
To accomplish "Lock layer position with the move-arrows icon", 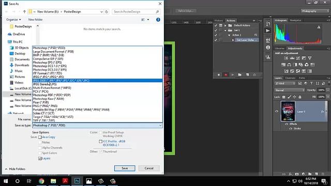I will (294, 97).
